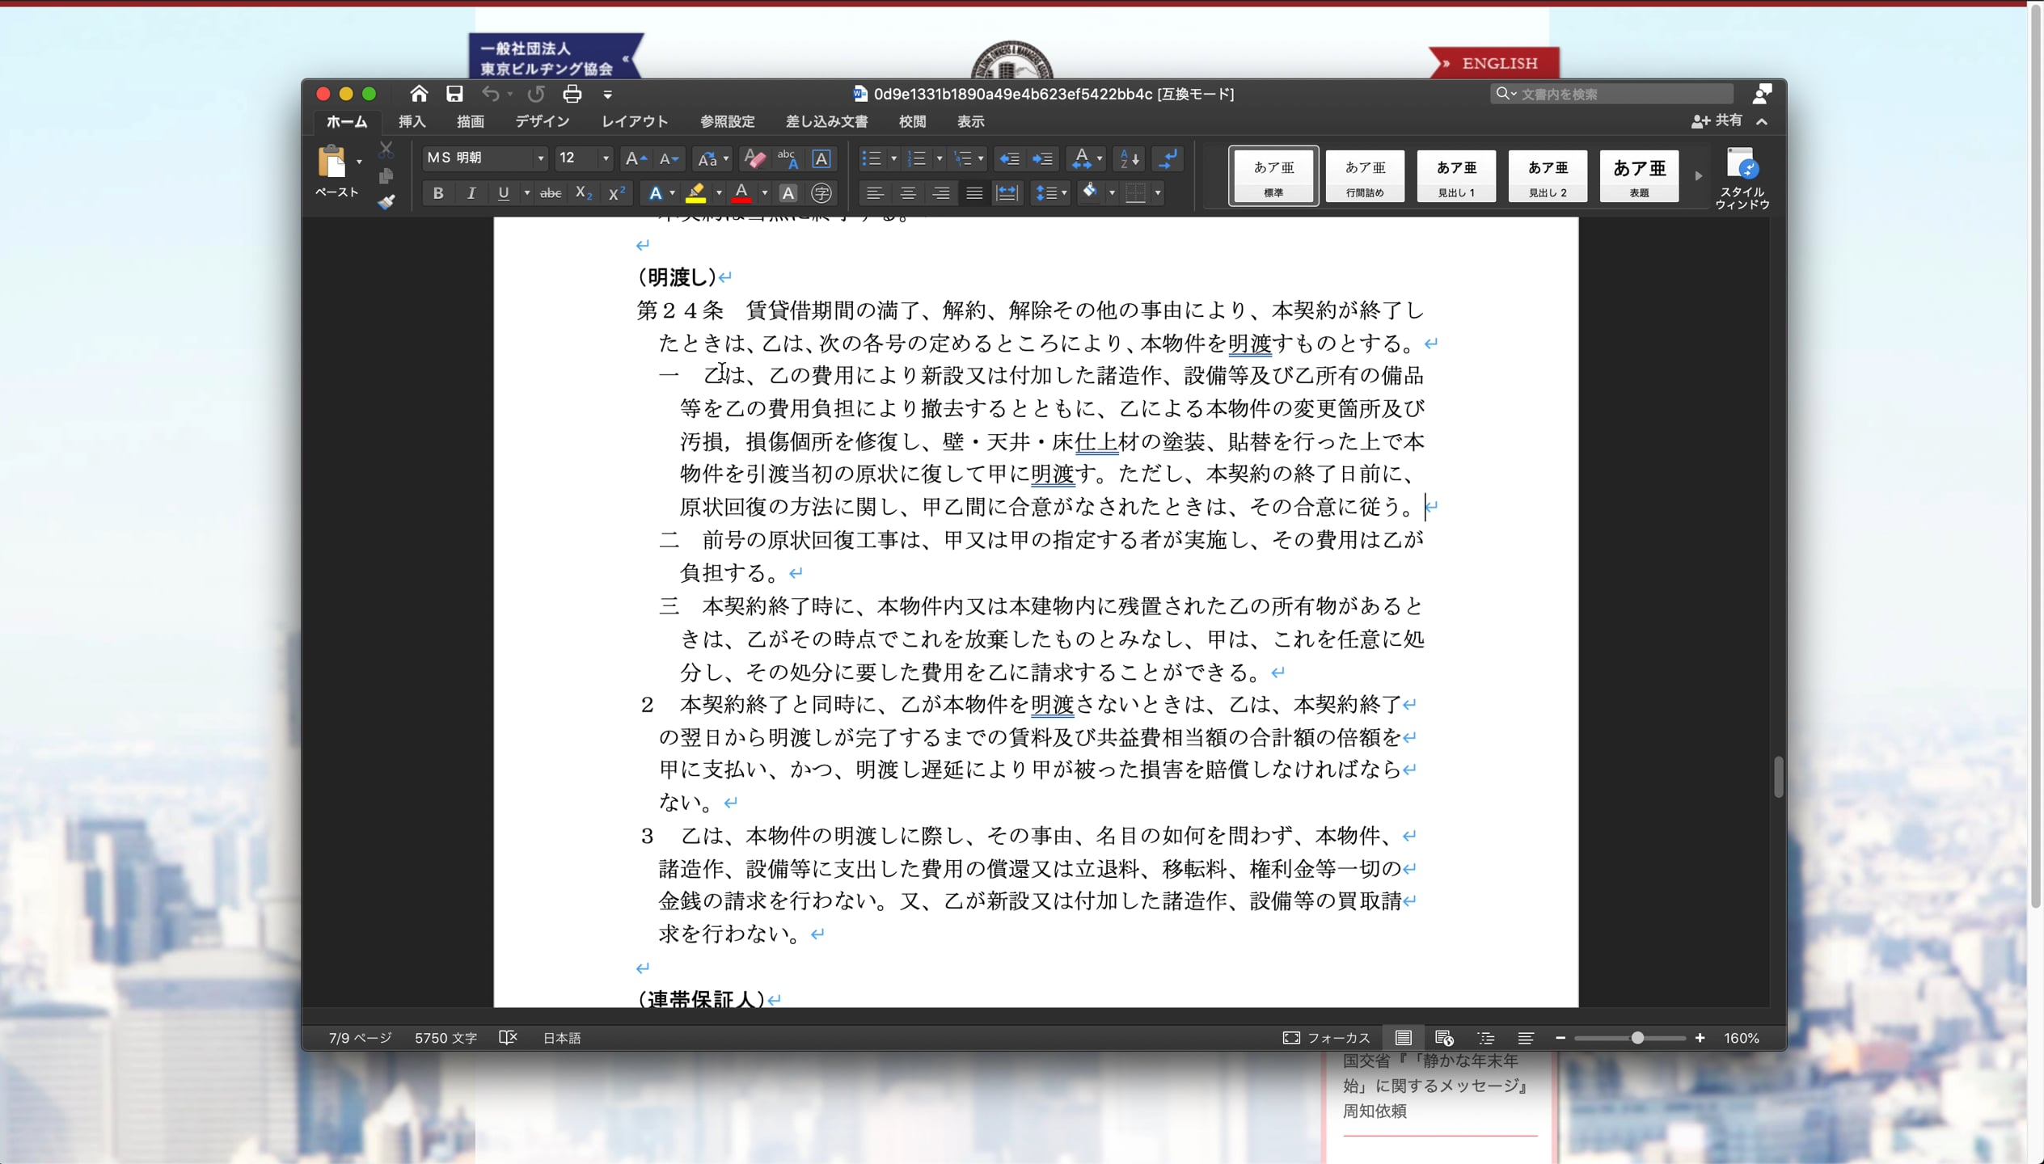Viewport: 2044px width, 1164px height.
Task: Click the spelling check book icon in status bar
Action: (x=508, y=1037)
